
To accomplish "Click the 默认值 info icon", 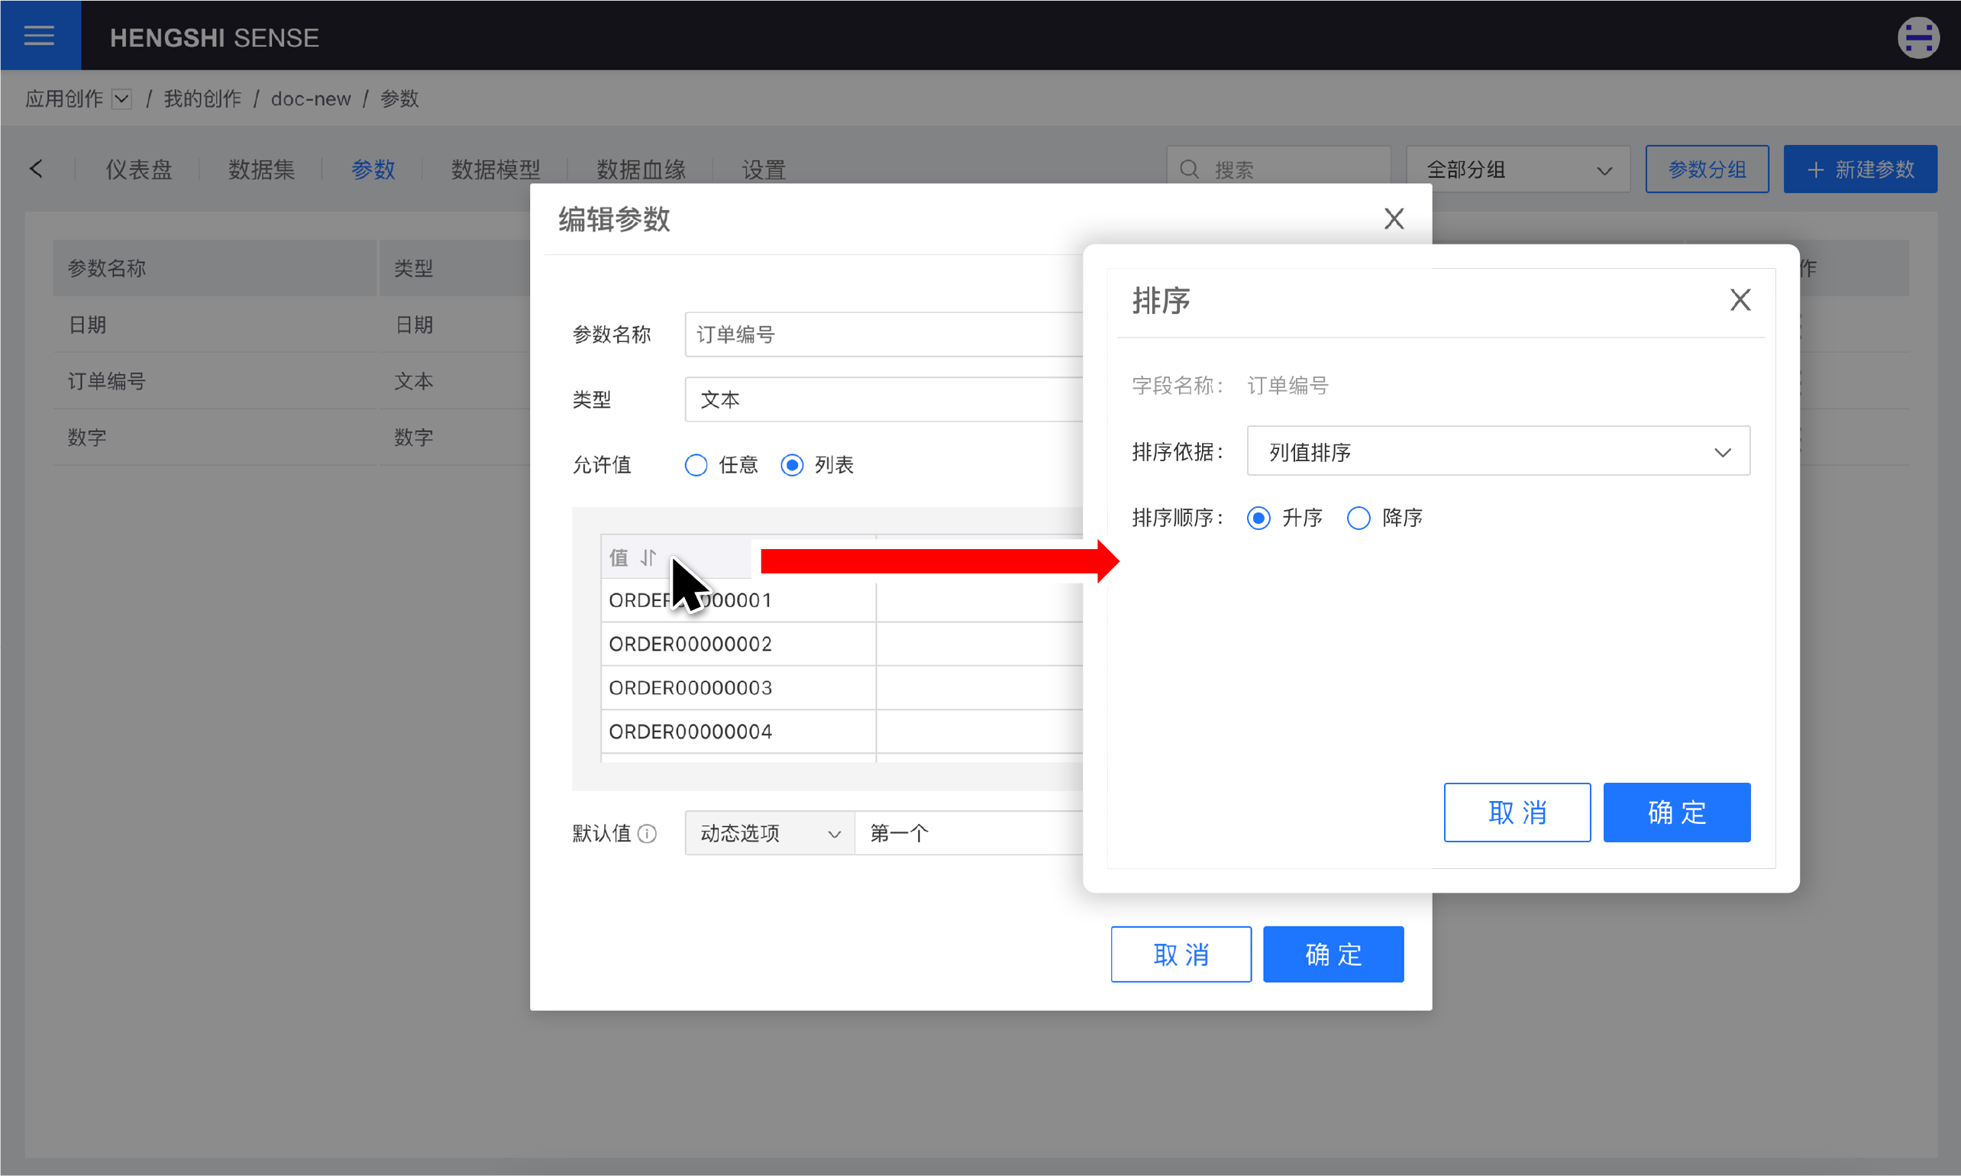I will [x=648, y=834].
